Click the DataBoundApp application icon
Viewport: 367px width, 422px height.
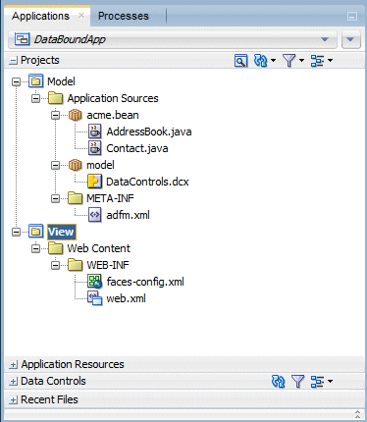pyautogui.click(x=23, y=39)
